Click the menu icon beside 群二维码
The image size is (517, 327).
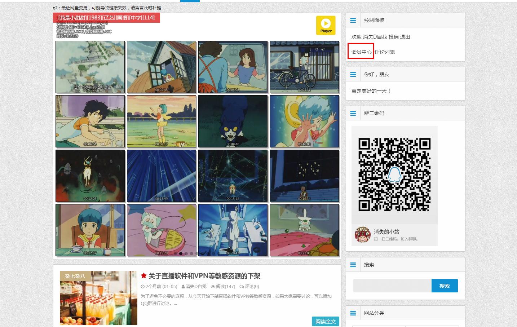click(x=353, y=113)
